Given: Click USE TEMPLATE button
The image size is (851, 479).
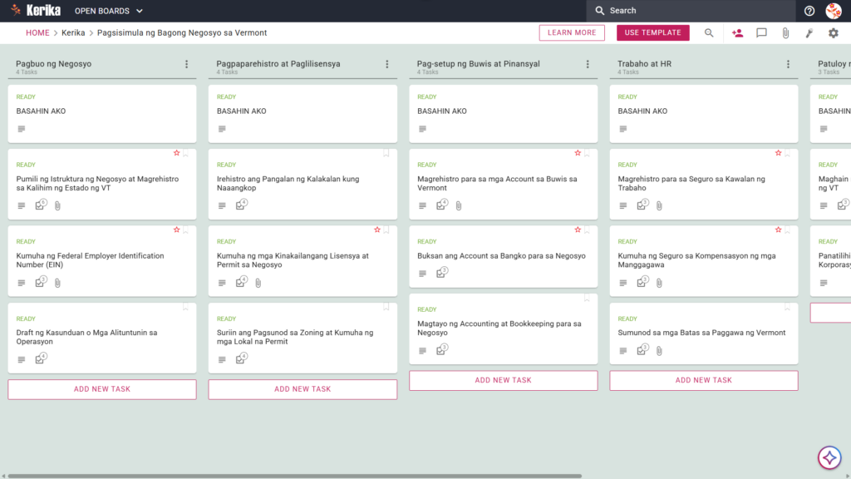Looking at the screenshot, I should tap(653, 32).
